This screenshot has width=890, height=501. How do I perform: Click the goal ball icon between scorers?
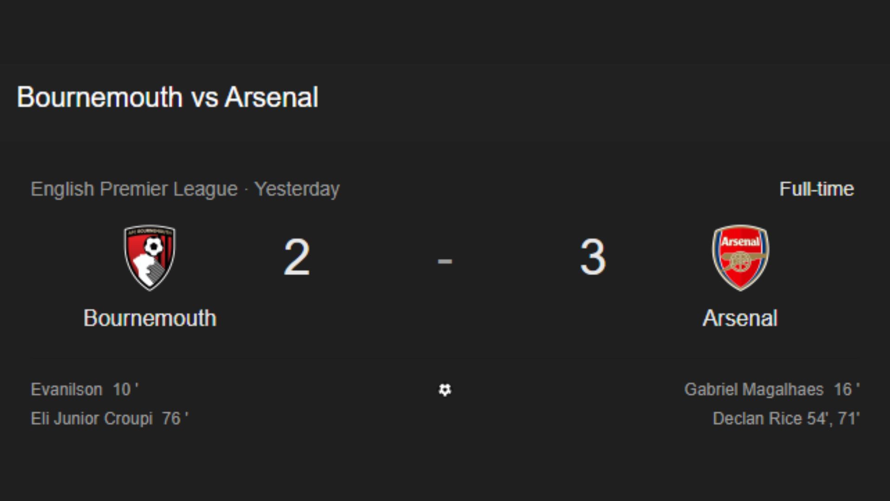[x=445, y=390]
